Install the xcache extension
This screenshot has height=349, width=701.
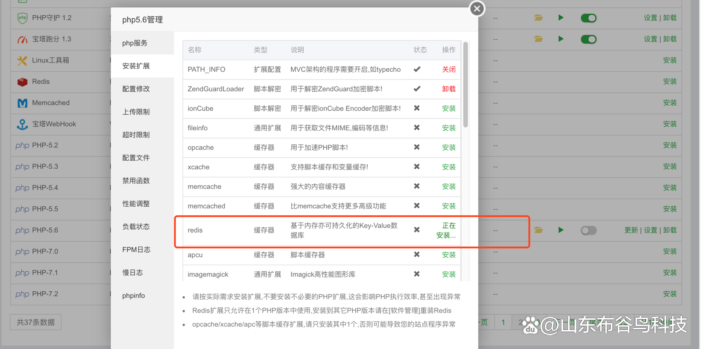point(449,167)
